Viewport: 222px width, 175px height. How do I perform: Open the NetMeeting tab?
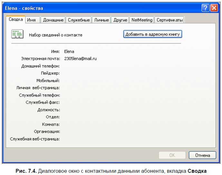[x=142, y=20]
